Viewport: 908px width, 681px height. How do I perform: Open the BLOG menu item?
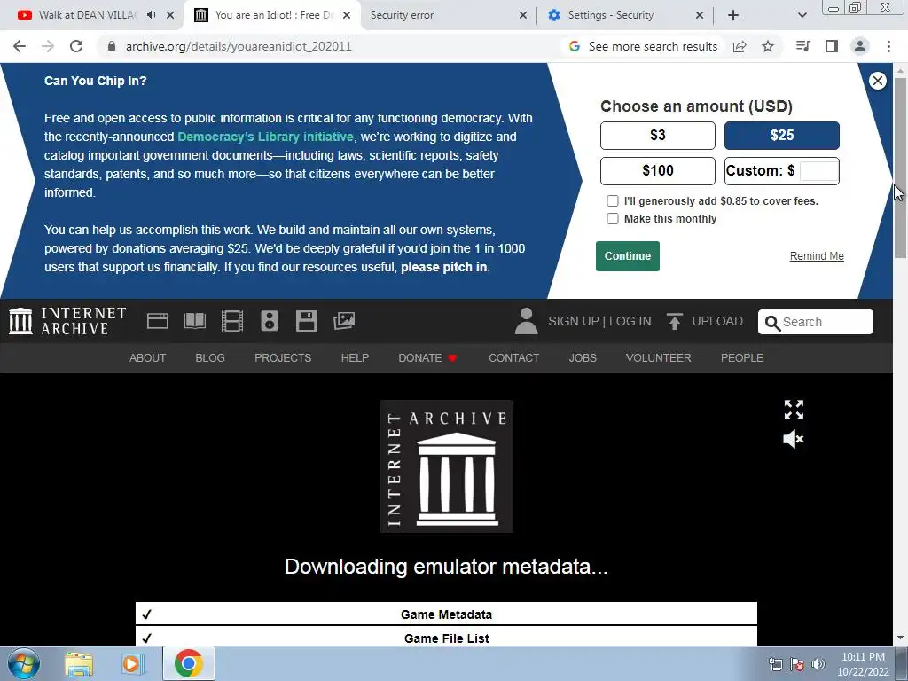point(210,358)
